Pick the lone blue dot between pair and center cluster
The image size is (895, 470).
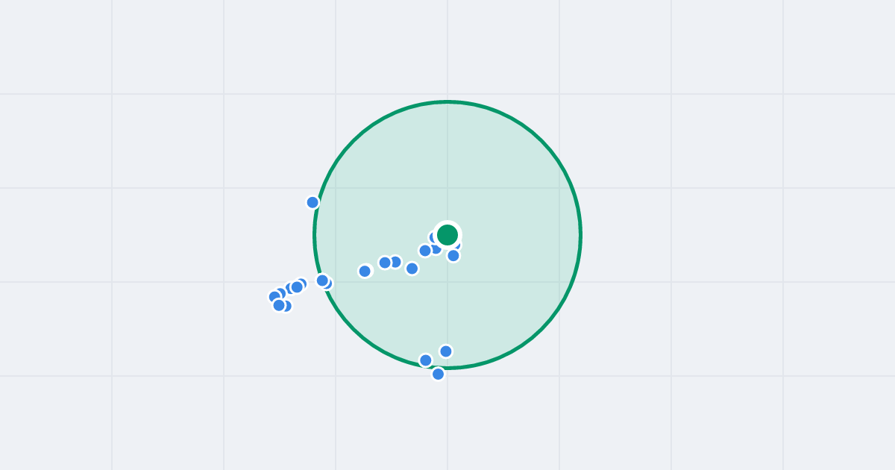click(x=412, y=269)
